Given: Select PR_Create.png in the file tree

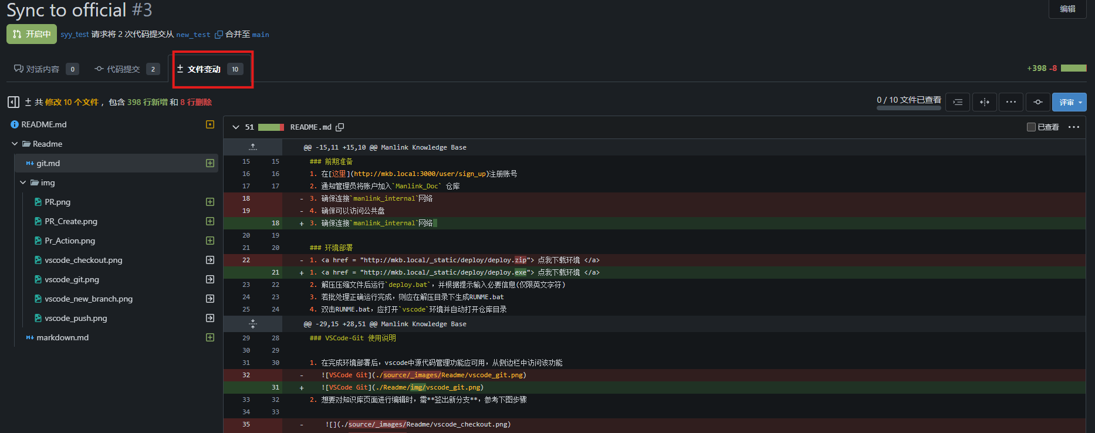Looking at the screenshot, I should [71, 221].
